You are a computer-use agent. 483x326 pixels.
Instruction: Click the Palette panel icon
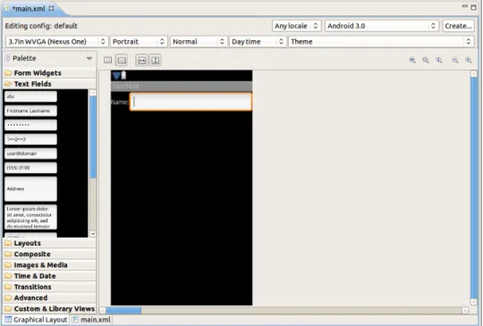[8, 58]
